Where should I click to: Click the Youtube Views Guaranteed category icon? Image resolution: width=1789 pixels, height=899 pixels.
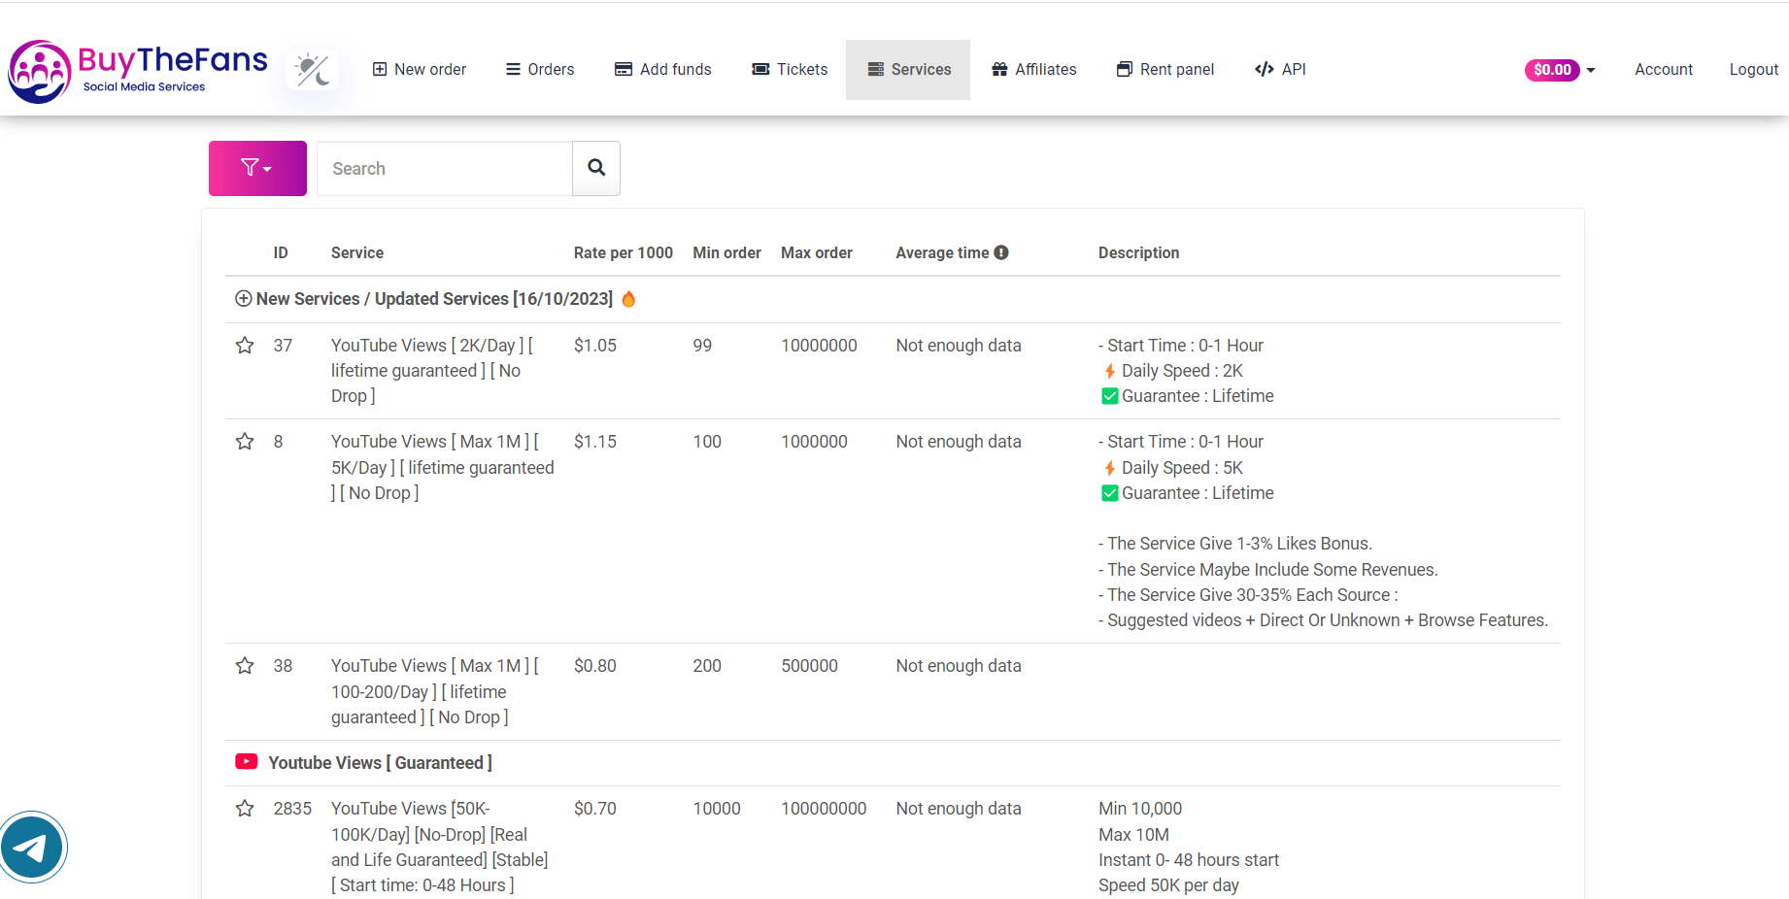click(x=247, y=762)
